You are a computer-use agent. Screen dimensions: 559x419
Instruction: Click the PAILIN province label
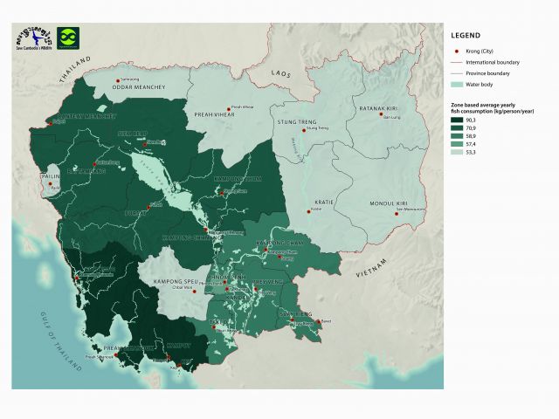(x=50, y=176)
